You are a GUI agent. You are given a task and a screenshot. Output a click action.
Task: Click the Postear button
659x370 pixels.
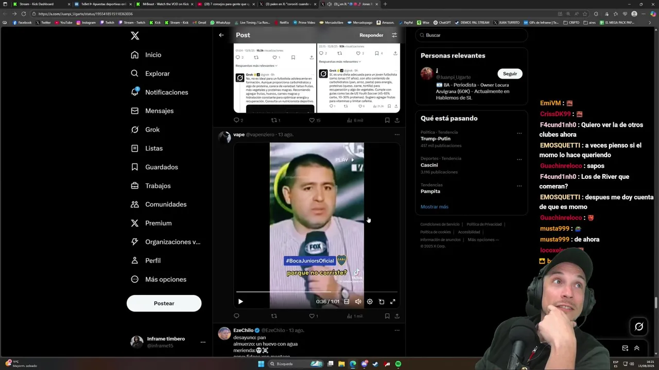pyautogui.click(x=164, y=303)
